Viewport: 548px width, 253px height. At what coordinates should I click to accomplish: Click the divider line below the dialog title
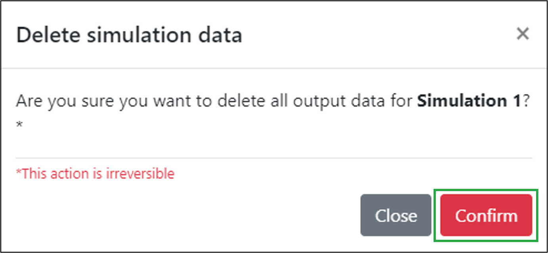(x=273, y=68)
